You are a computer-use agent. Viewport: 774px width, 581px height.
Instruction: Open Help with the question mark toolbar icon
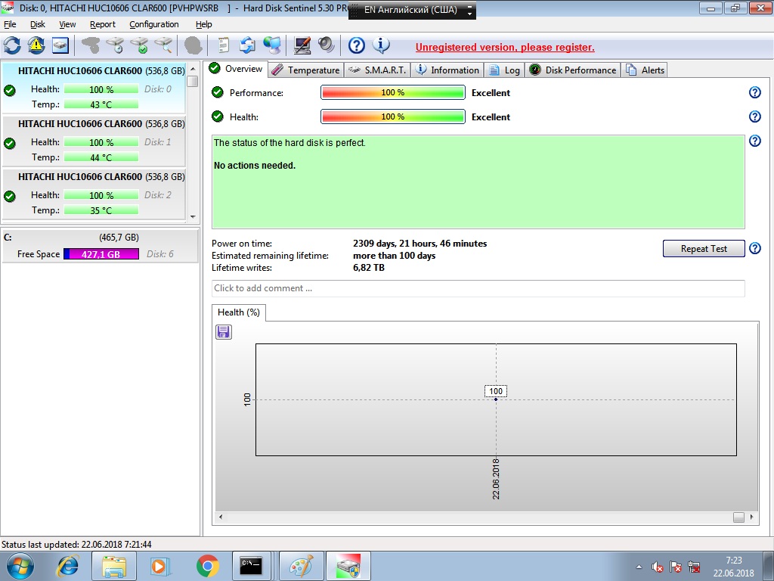coord(357,45)
